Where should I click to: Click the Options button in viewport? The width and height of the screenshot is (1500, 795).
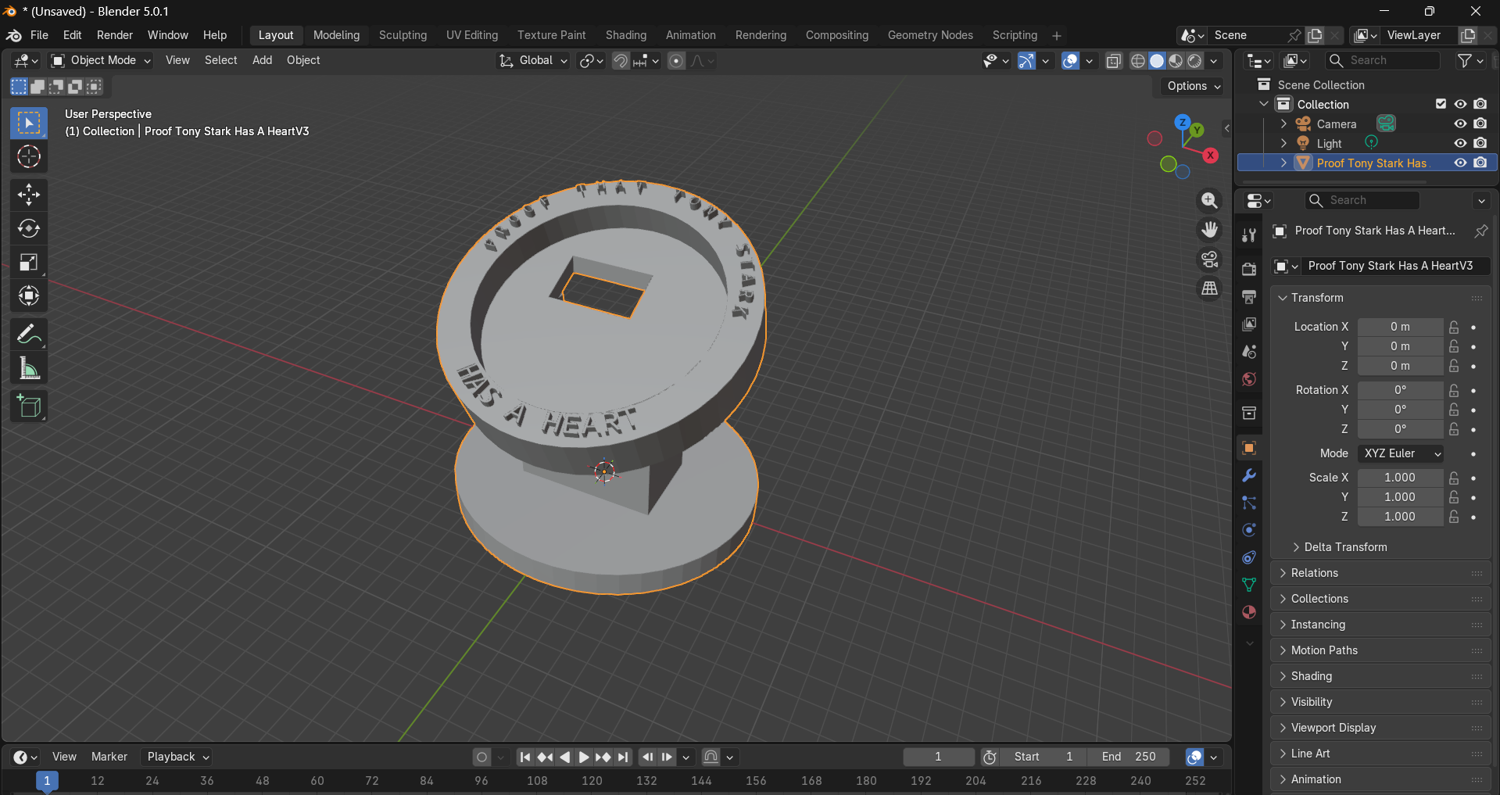point(1193,86)
